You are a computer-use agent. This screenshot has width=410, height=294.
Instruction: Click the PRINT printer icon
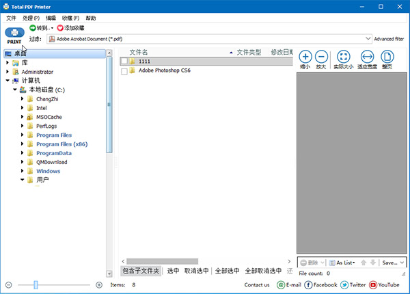click(14, 32)
